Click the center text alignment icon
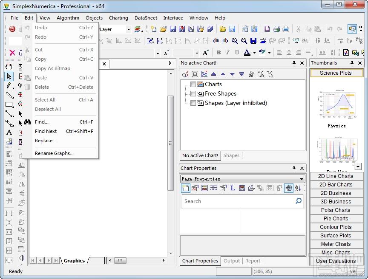368x279 pixels. (289, 53)
